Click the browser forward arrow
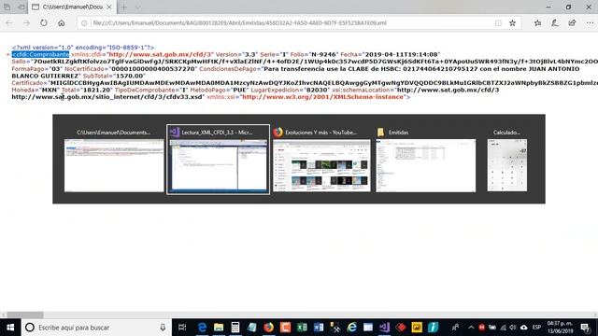The height and width of the screenshot is (336, 598). (x=26, y=23)
